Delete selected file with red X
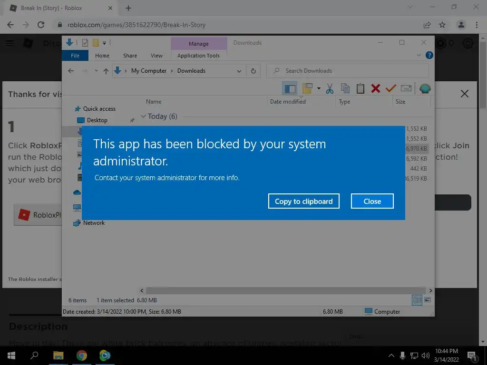Viewport: 487px width, 365px height. (376, 88)
